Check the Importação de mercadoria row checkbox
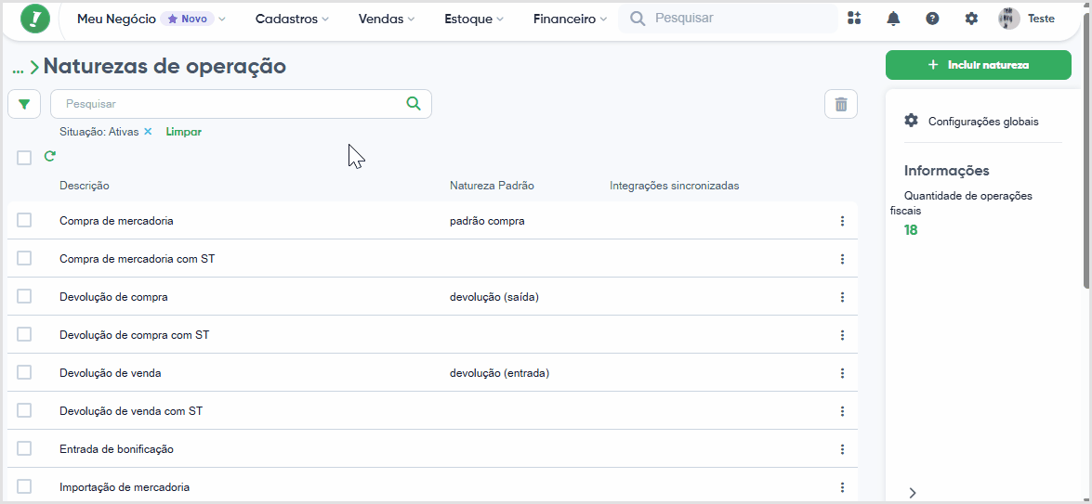The image size is (1092, 504). click(x=24, y=486)
